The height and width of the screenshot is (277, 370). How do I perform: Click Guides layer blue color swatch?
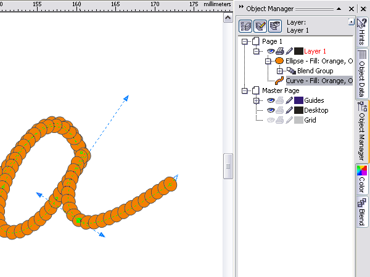[298, 100]
